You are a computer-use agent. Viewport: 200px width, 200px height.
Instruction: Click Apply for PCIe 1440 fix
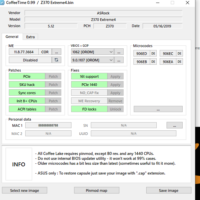pyautogui.click(x=115, y=85)
